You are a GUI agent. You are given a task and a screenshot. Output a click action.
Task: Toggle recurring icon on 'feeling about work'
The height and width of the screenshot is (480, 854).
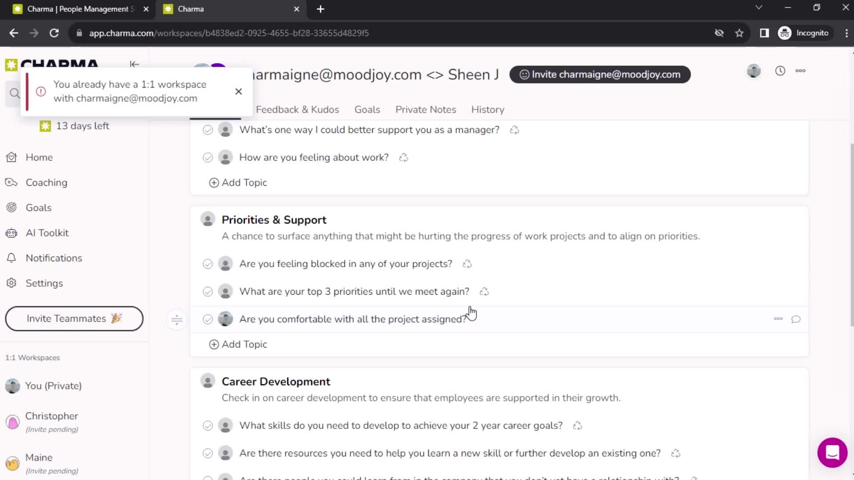click(x=403, y=158)
